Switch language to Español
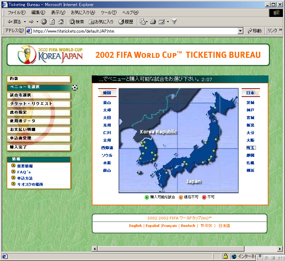The image size is (285, 261). point(152,226)
